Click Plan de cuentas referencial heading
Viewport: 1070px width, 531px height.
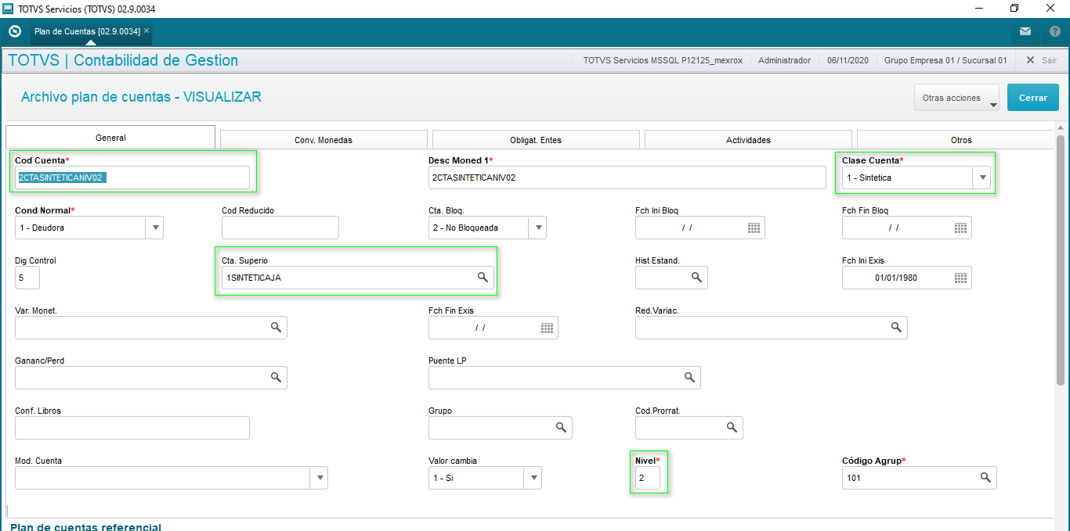(x=86, y=526)
